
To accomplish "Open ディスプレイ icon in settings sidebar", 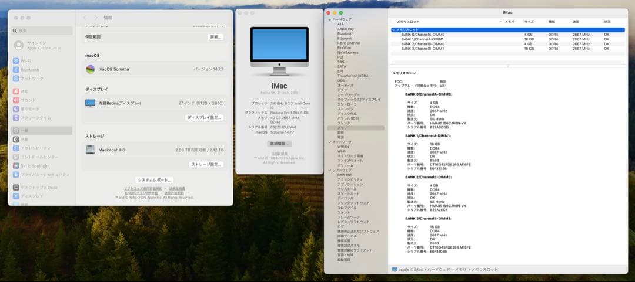I will point(16,196).
